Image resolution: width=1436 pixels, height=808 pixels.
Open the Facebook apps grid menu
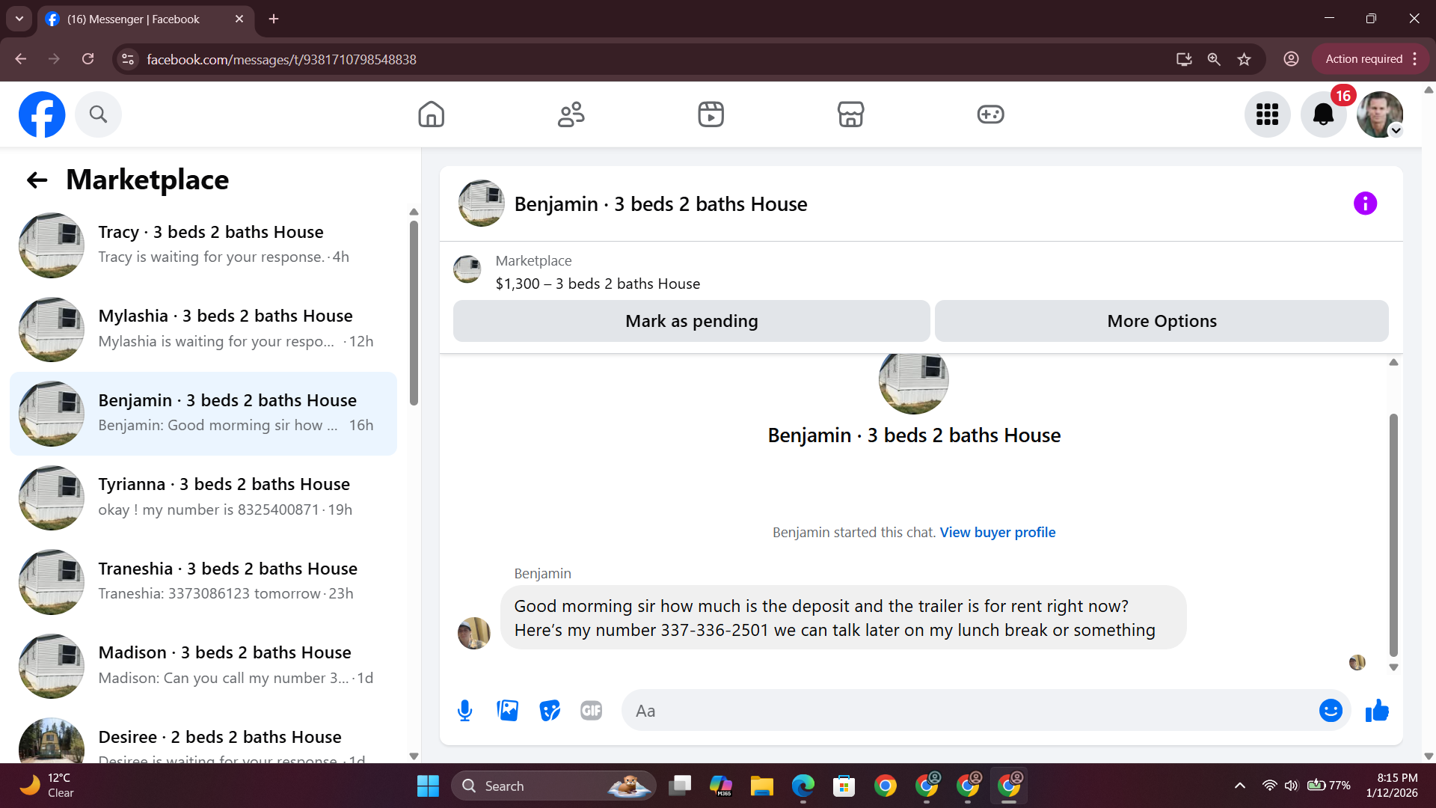(1267, 114)
